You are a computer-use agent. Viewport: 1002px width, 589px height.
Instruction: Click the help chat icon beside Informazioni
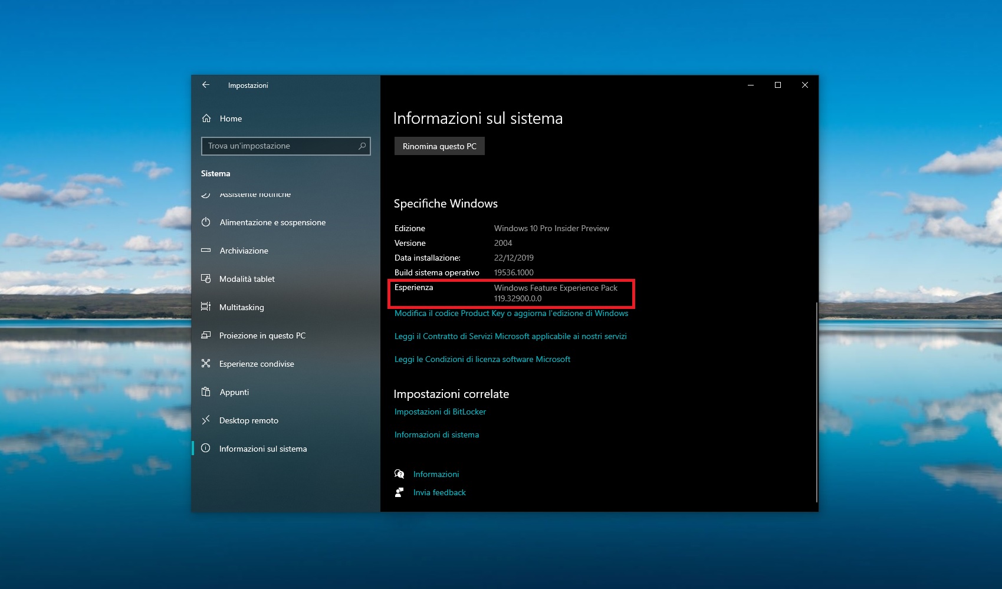[399, 474]
